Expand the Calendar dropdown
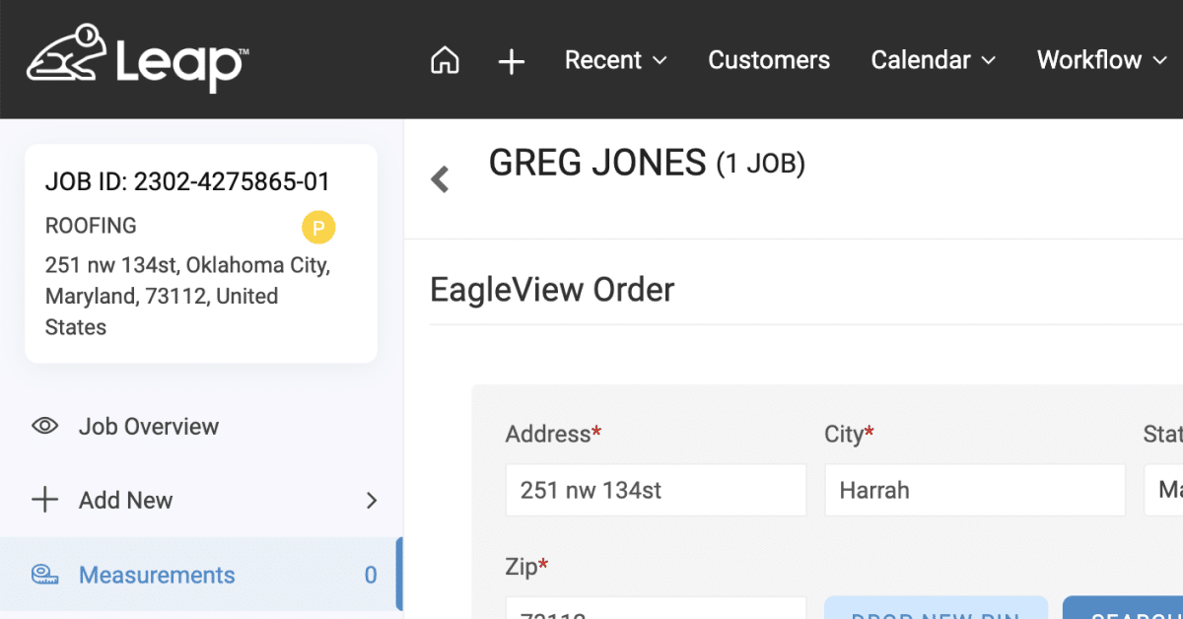The height and width of the screenshot is (619, 1183). 933,61
